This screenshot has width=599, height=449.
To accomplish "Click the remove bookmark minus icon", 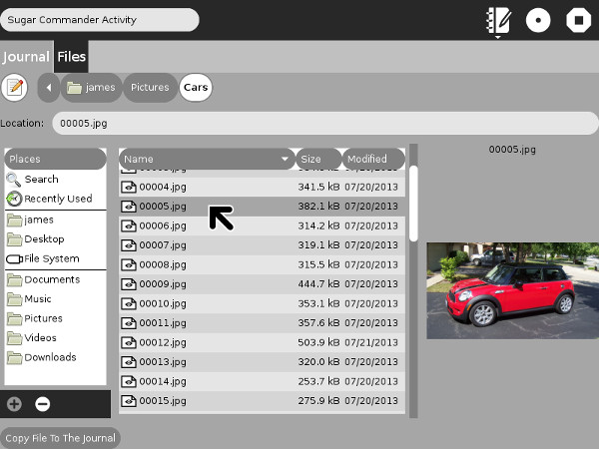I will point(42,404).
